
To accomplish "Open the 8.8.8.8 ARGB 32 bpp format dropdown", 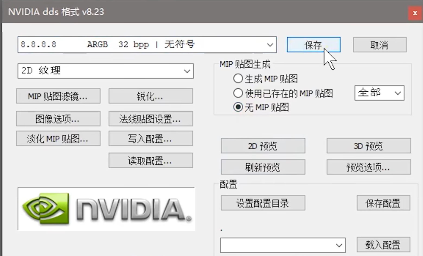I will 147,45.
